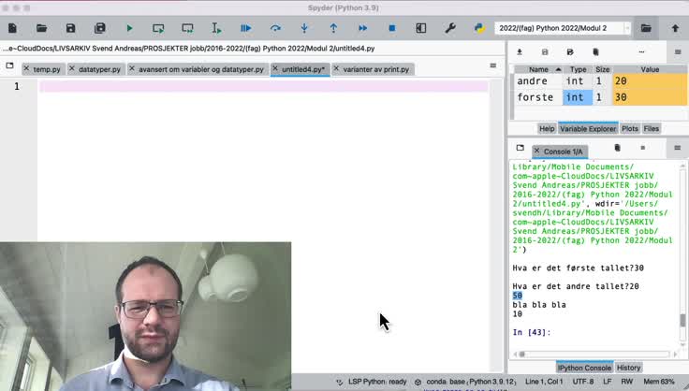Expand the working directory path dropdown
This screenshot has width=689, height=391.
626,29
